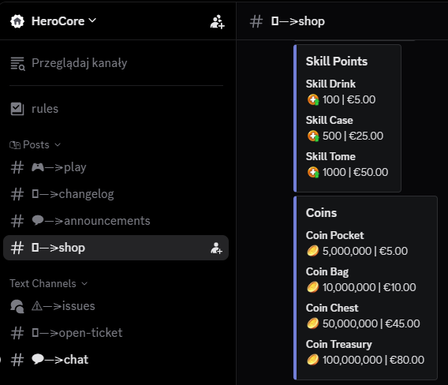The height and width of the screenshot is (385, 448).
Task: Click the Skill Tome coin emoji
Action: tap(313, 172)
